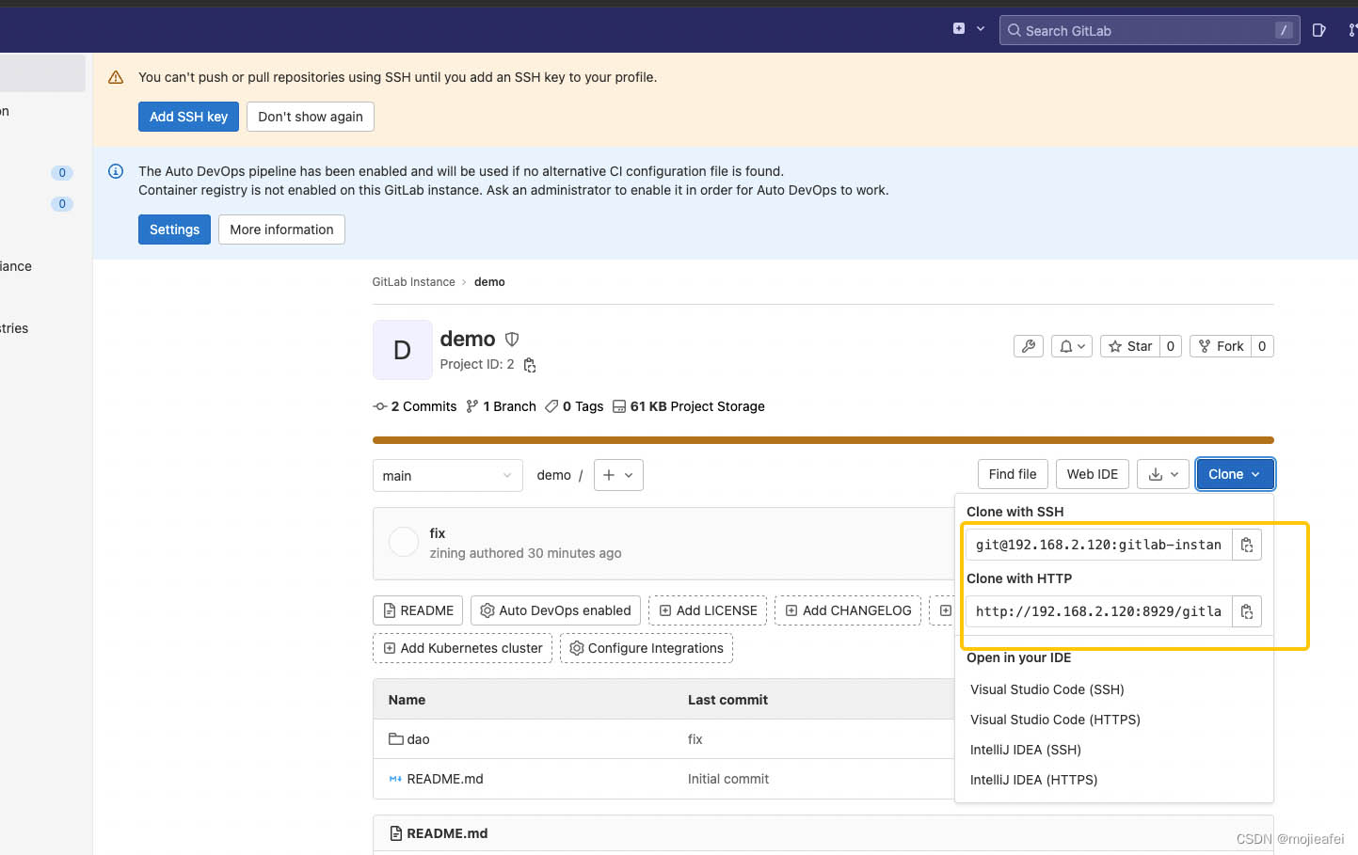Click the Find file button
Image resolution: width=1358 pixels, height=855 pixels.
(x=1013, y=474)
